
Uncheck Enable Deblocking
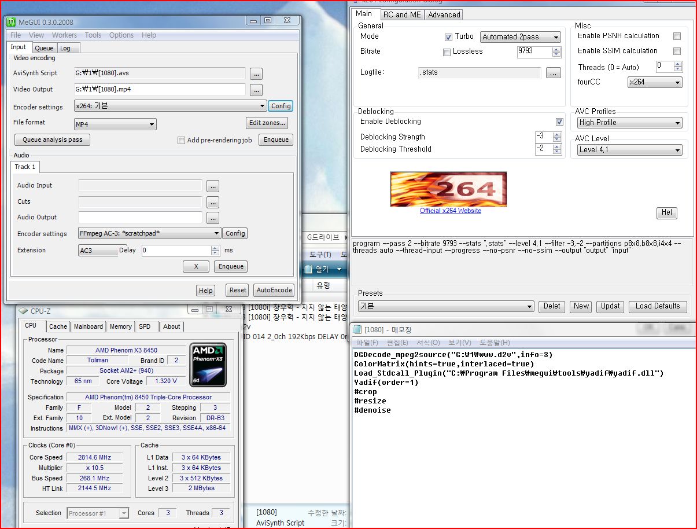559,122
